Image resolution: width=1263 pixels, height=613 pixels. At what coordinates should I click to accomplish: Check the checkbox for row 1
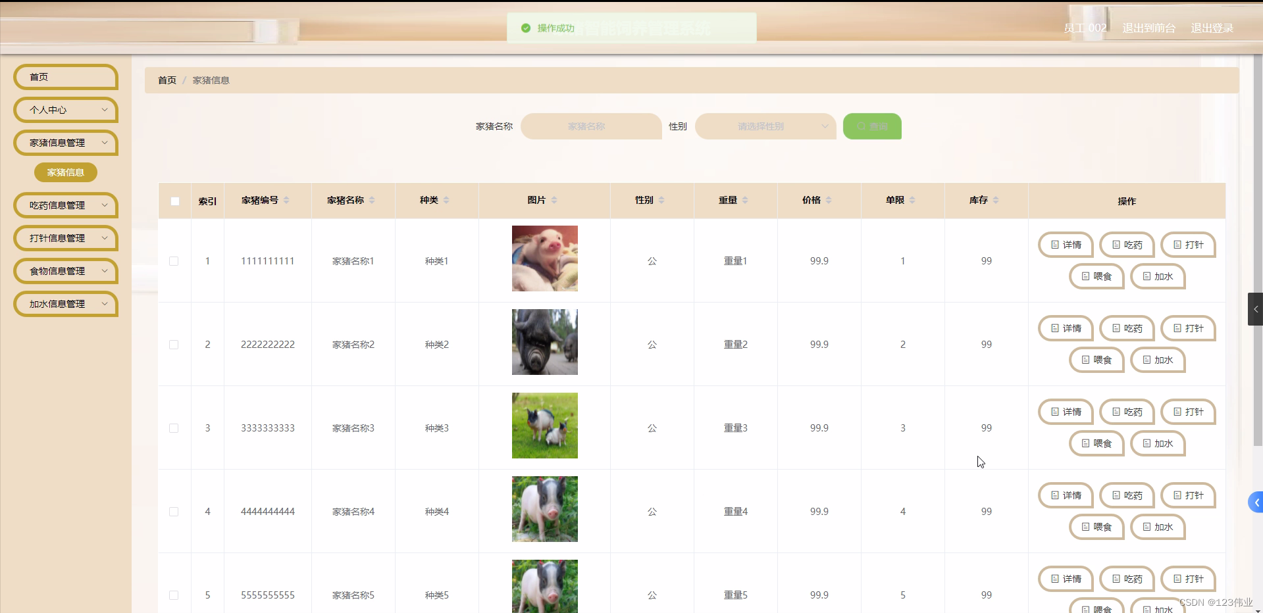pyautogui.click(x=174, y=261)
